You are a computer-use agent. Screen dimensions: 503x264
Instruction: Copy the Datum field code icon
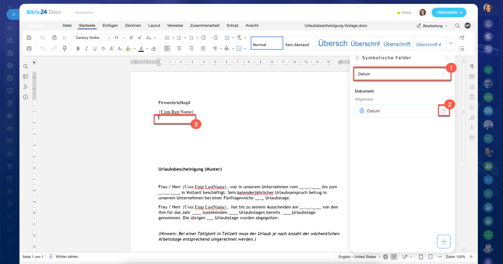coord(443,111)
